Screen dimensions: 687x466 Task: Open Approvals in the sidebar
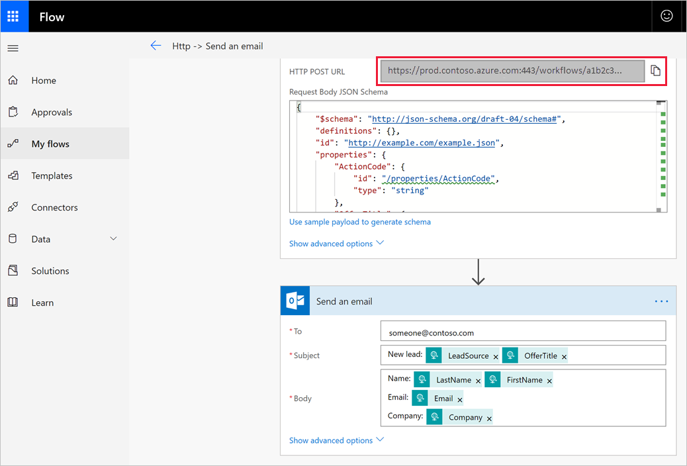point(65,112)
